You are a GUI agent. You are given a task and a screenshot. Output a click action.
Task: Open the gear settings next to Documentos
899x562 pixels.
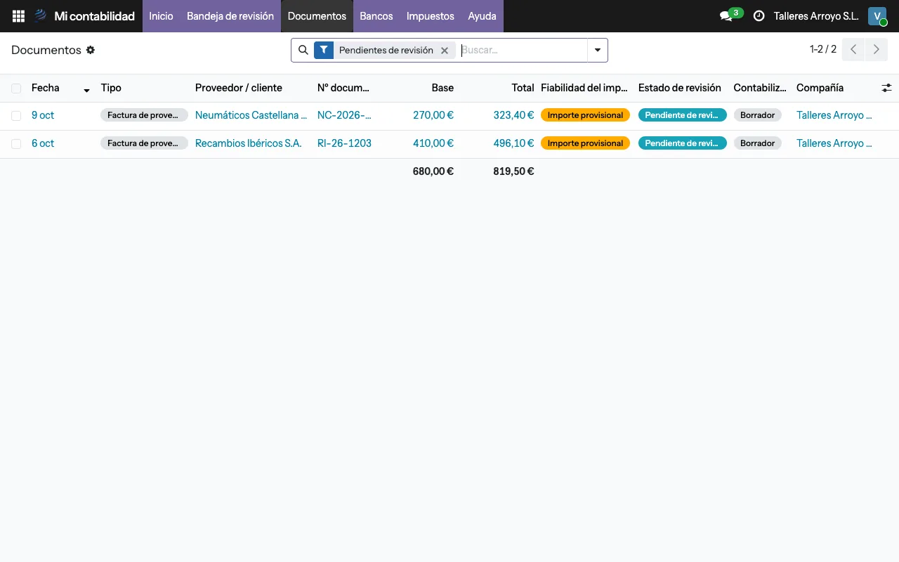(x=91, y=50)
